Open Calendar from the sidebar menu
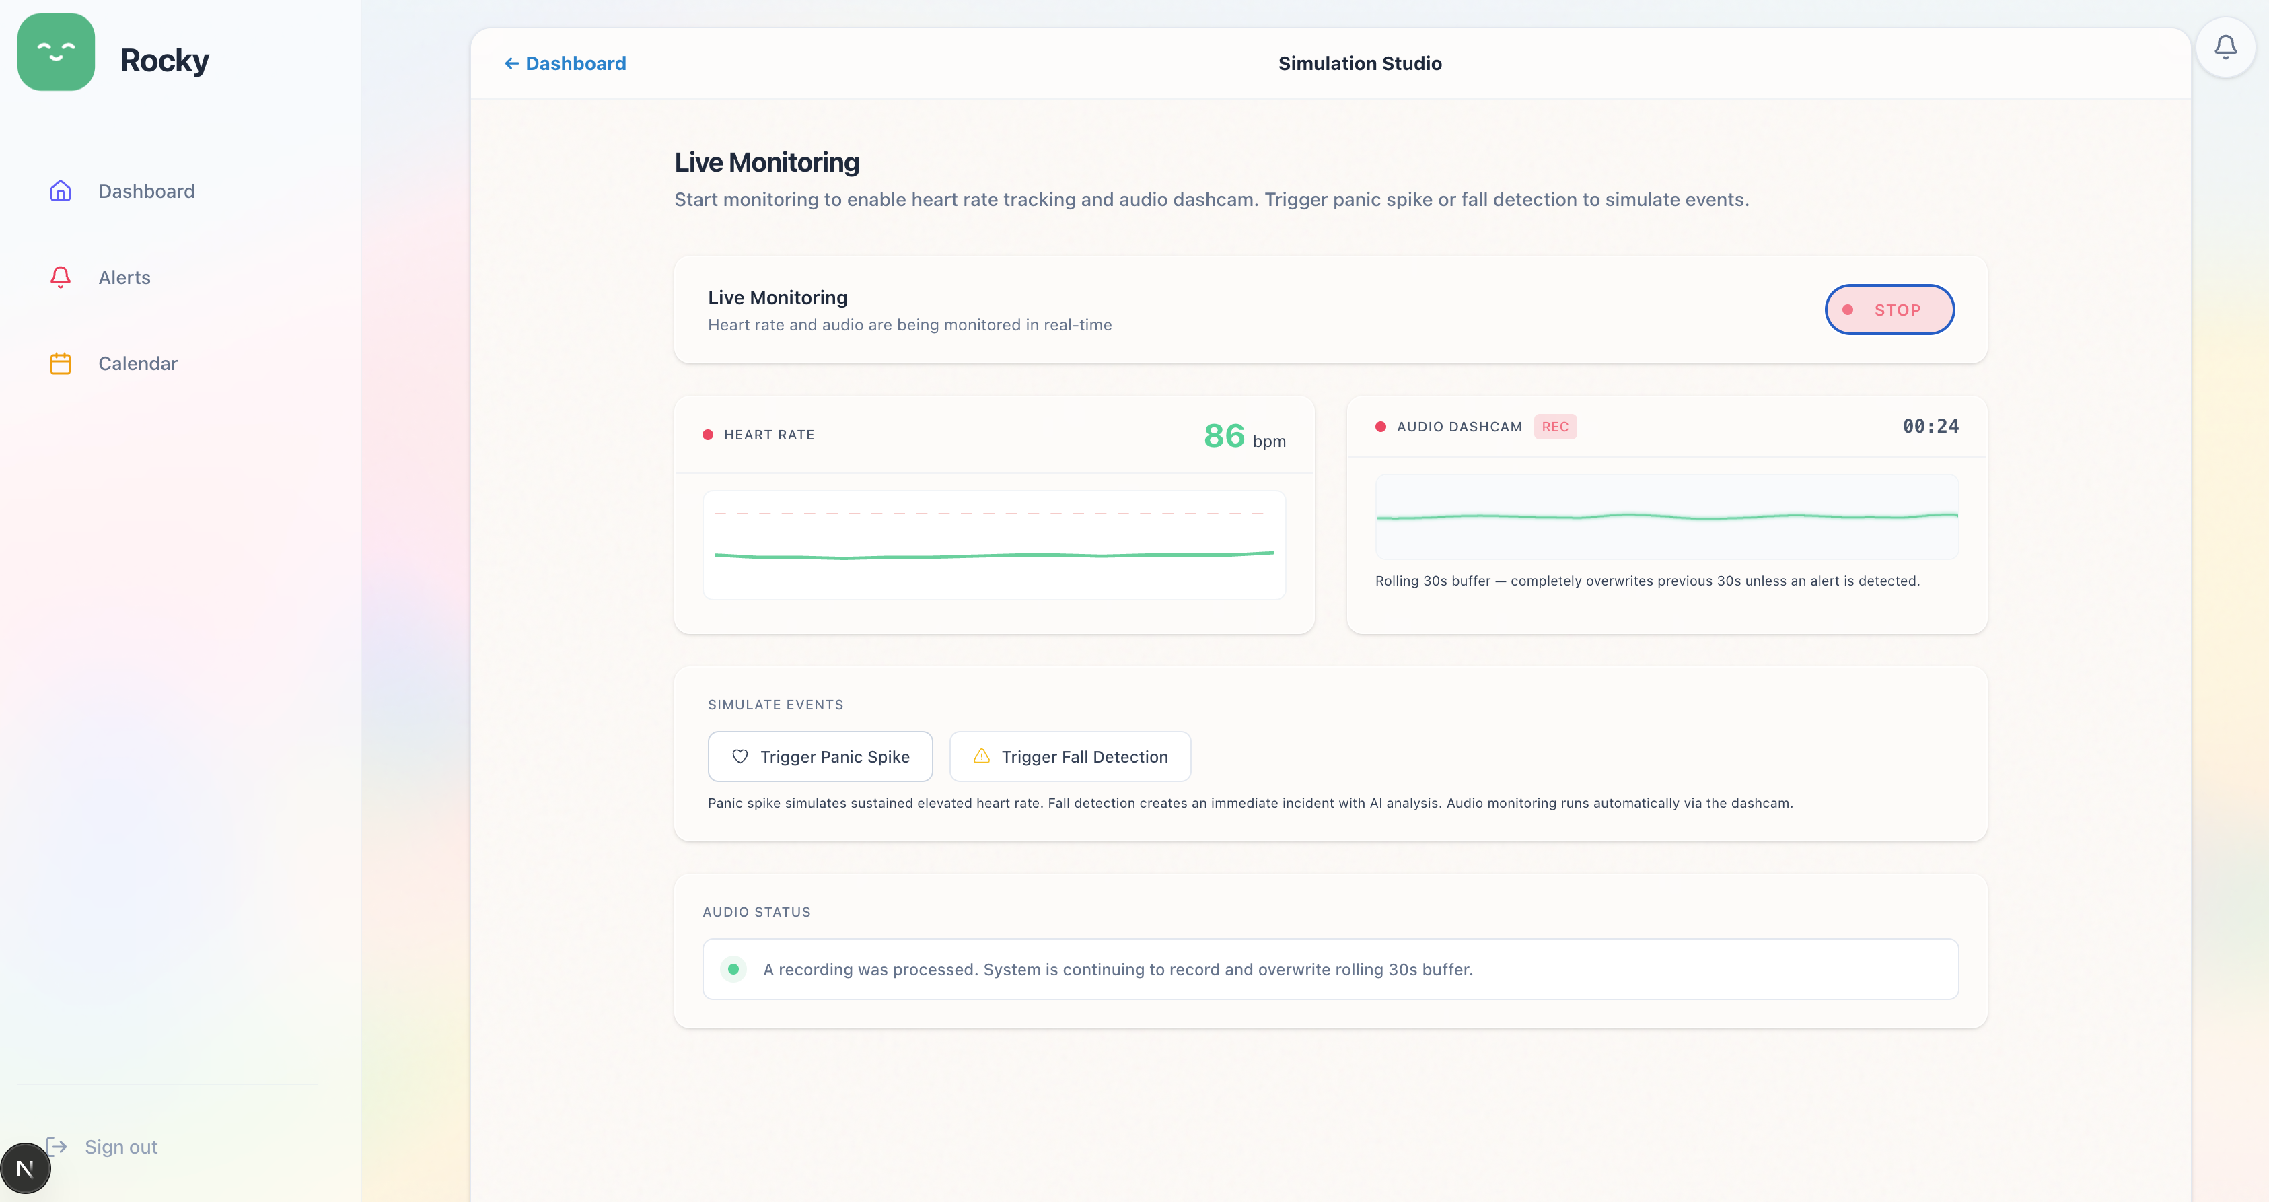Viewport: 2269px width, 1202px height. (x=137, y=364)
